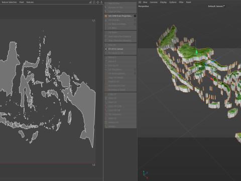Open the Texture Selection menu
This screenshot has width=241, height=181.
tap(9, 2)
